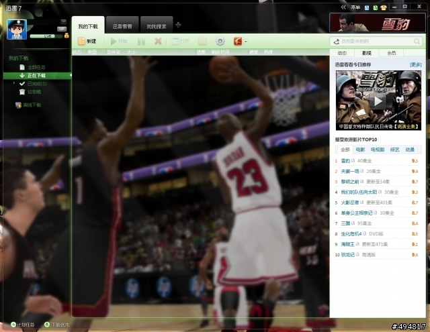430x332 pixels.
Task: Click the police avatar picture
Action: 17,30
